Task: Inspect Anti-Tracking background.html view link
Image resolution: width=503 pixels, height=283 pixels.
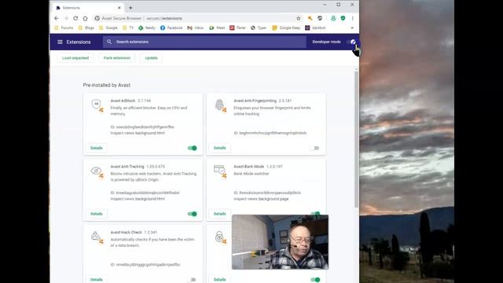Action: [151, 199]
